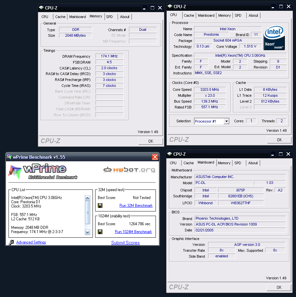The image size is (296, 297).
Task: Click the Submit Scores link
Action: [x=125, y=243]
